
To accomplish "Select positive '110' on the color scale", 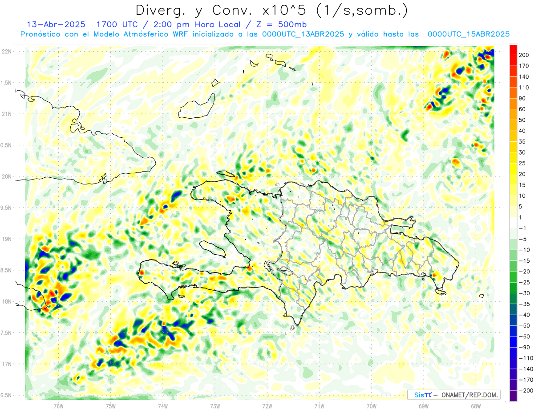I will (524, 87).
